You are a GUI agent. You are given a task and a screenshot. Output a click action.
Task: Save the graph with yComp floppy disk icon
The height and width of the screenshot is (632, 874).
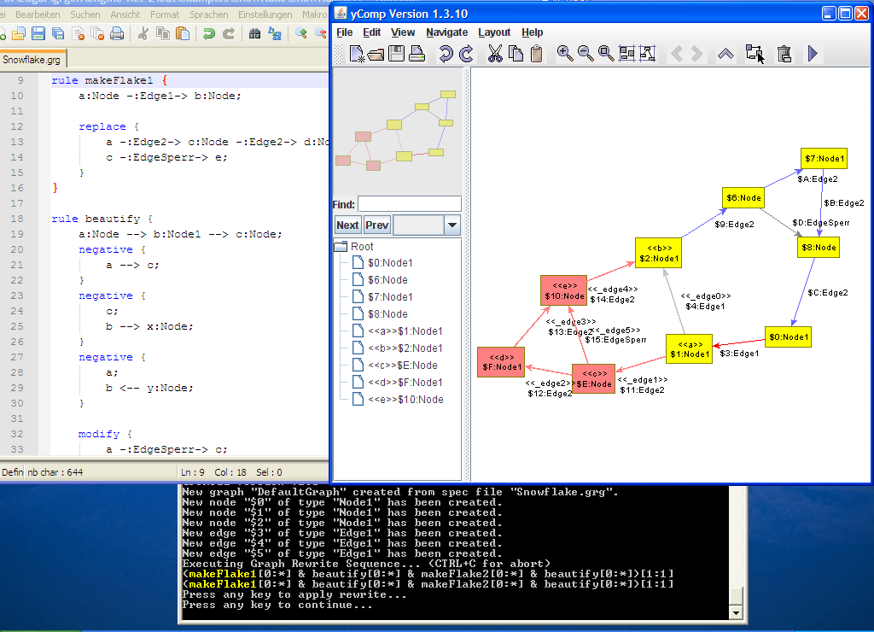397,55
